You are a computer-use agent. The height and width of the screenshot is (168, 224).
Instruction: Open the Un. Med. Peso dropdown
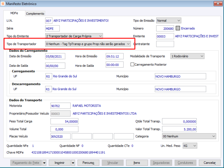tap(190, 146)
